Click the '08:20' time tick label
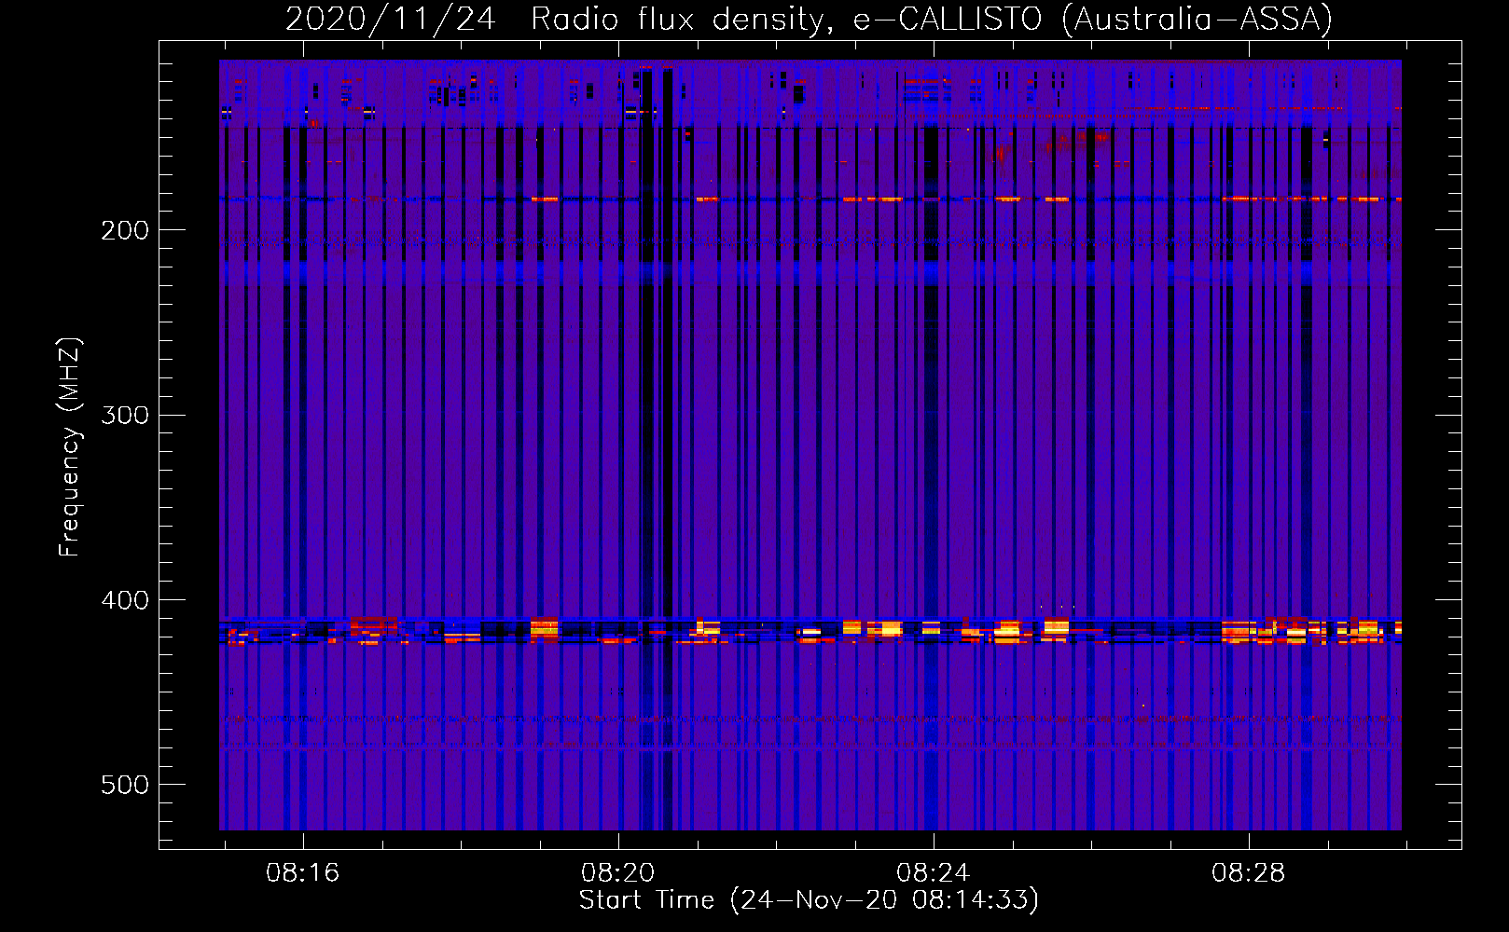The width and height of the screenshot is (1509, 932). pos(617,873)
